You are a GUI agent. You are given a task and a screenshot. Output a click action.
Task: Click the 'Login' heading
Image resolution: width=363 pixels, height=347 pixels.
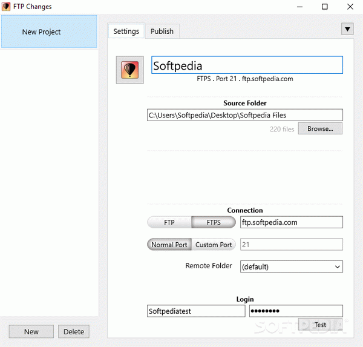pos(245,299)
